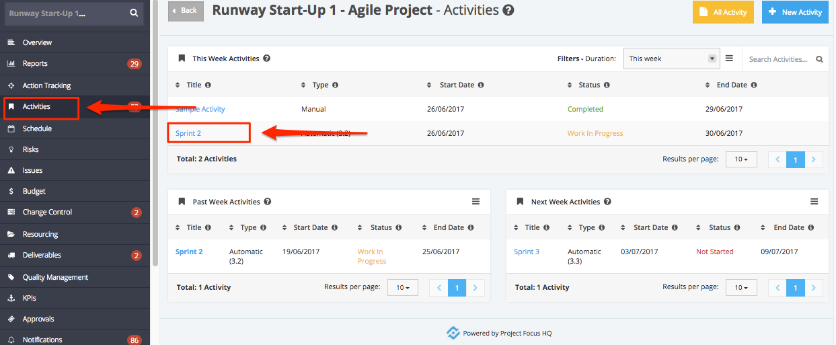The height and width of the screenshot is (345, 836).
Task: Open Sprint 2 in Past Week Activities
Action: (189, 252)
